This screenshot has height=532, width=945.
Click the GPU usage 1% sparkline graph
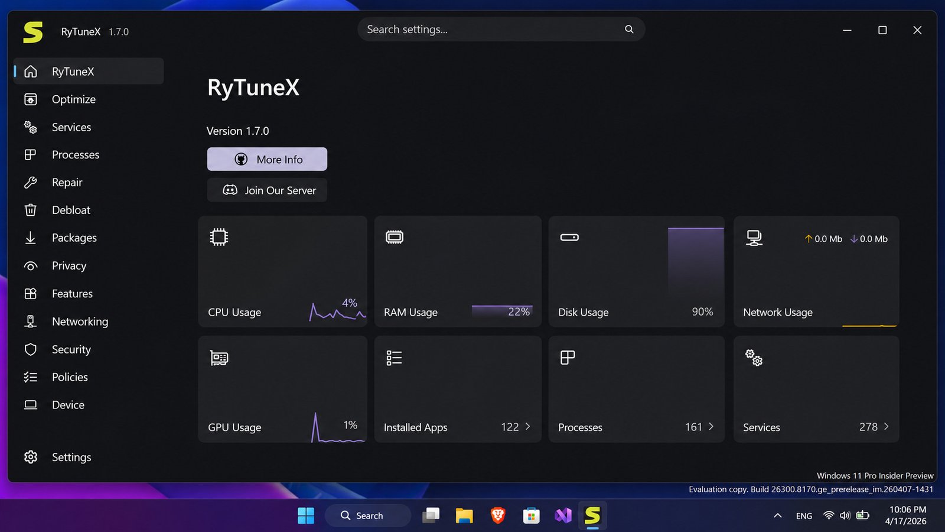pyautogui.click(x=337, y=427)
